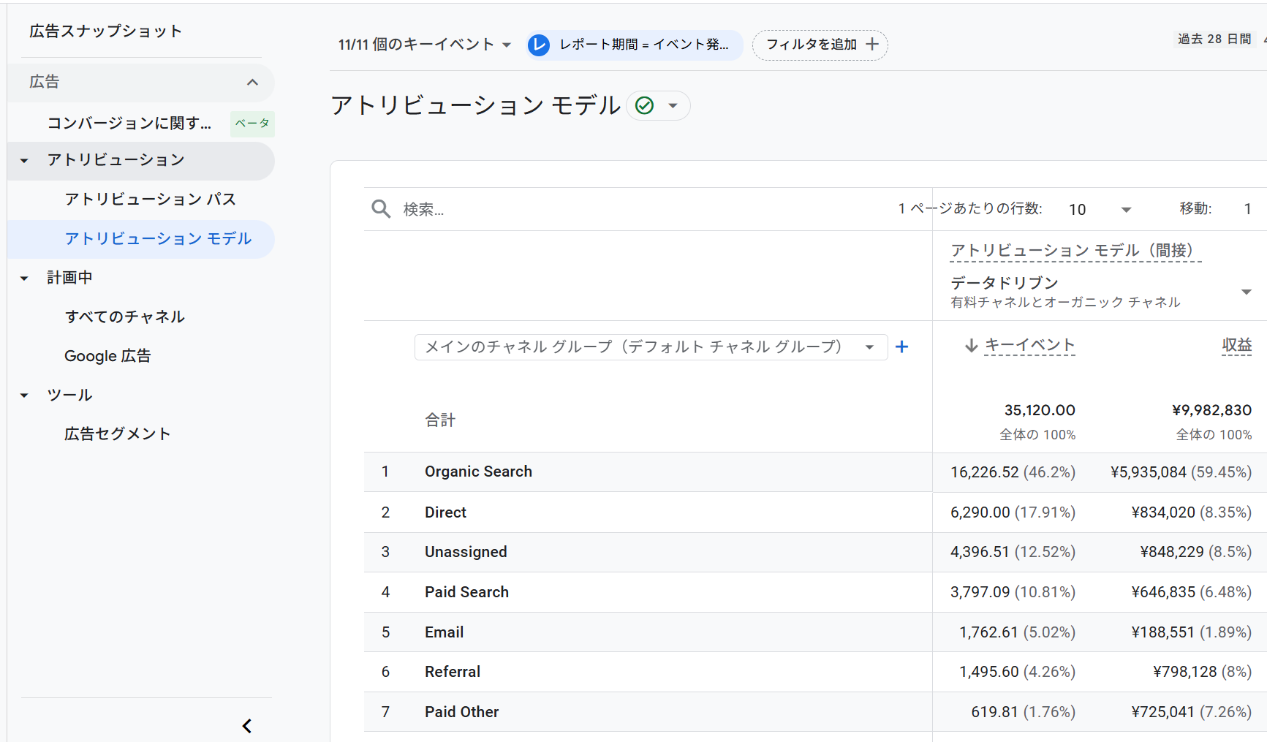Click the ¥188,551 (1.89%) cell

point(1192,632)
